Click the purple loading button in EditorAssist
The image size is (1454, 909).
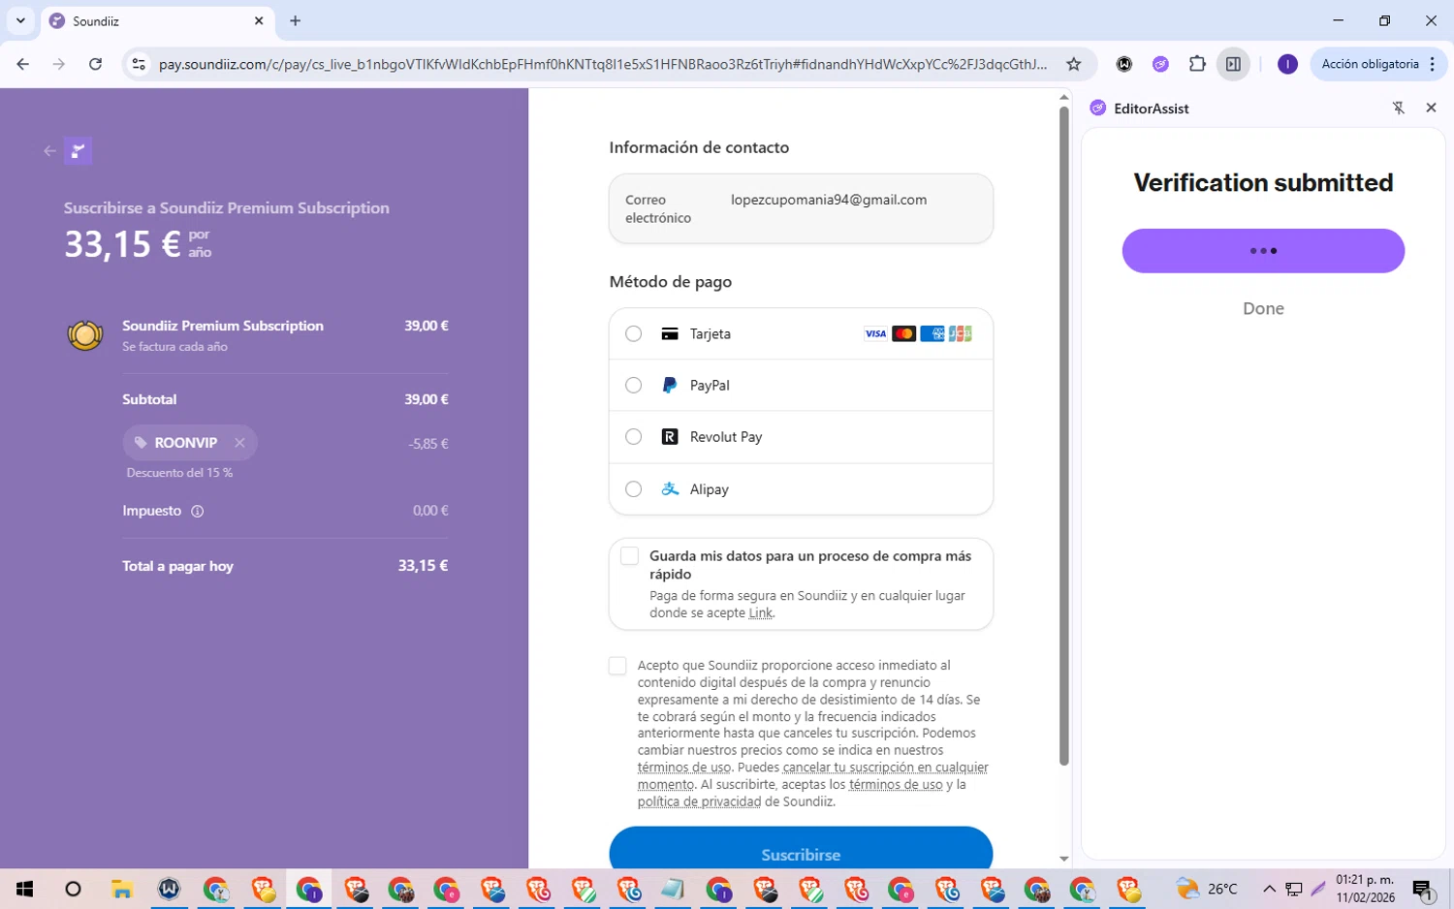tap(1263, 251)
